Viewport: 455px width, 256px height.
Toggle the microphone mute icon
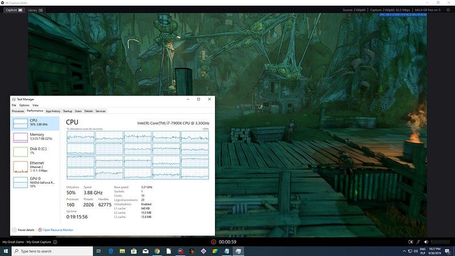[418, 242]
